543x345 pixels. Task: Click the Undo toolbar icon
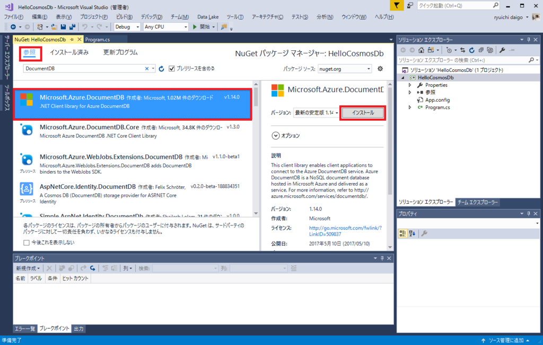point(84,26)
